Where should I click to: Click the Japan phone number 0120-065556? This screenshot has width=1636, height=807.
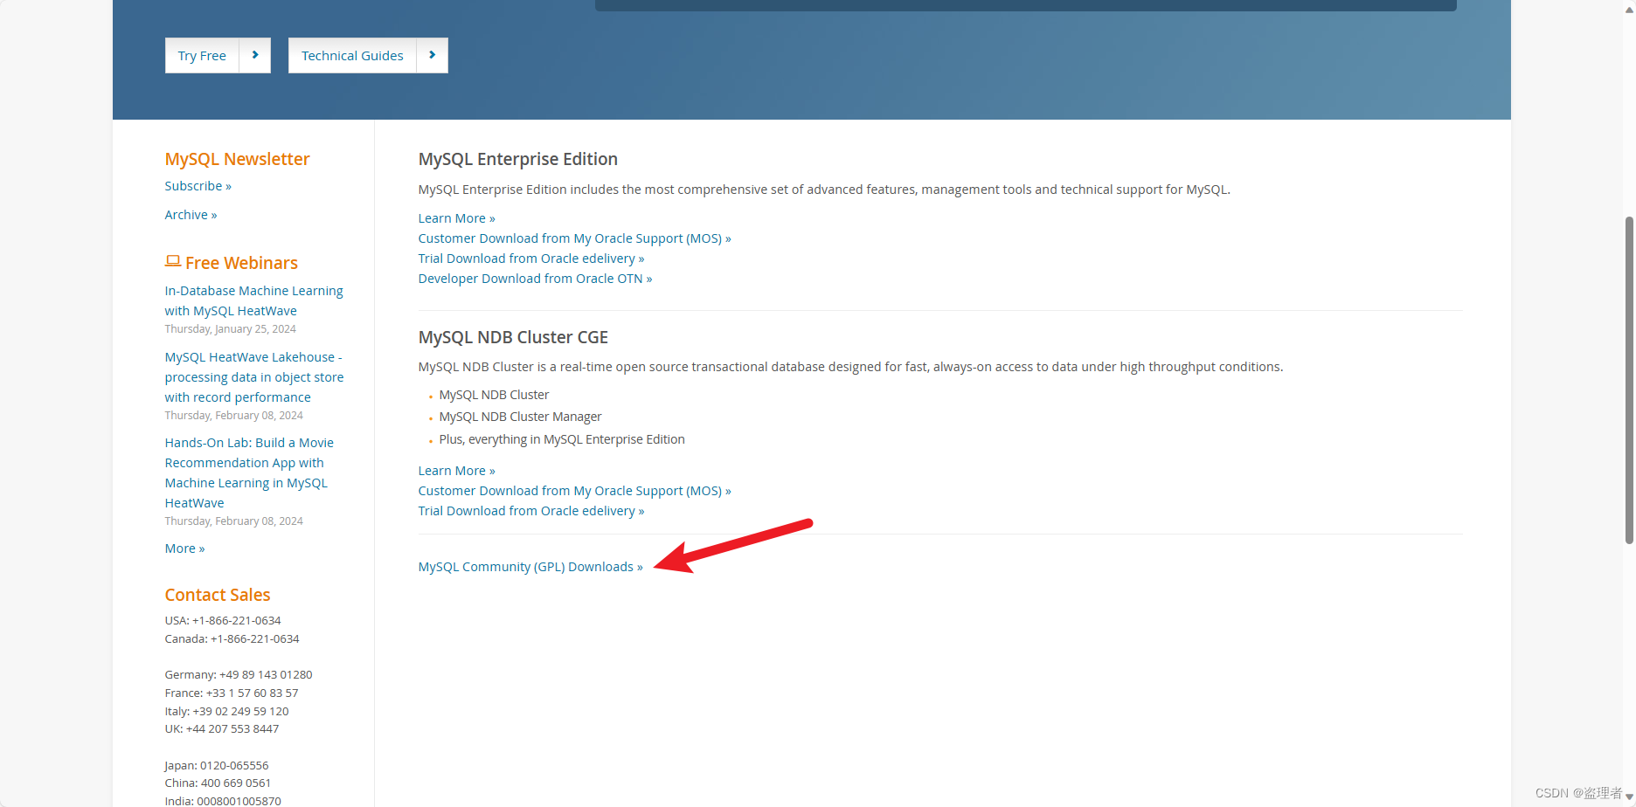[x=234, y=766]
